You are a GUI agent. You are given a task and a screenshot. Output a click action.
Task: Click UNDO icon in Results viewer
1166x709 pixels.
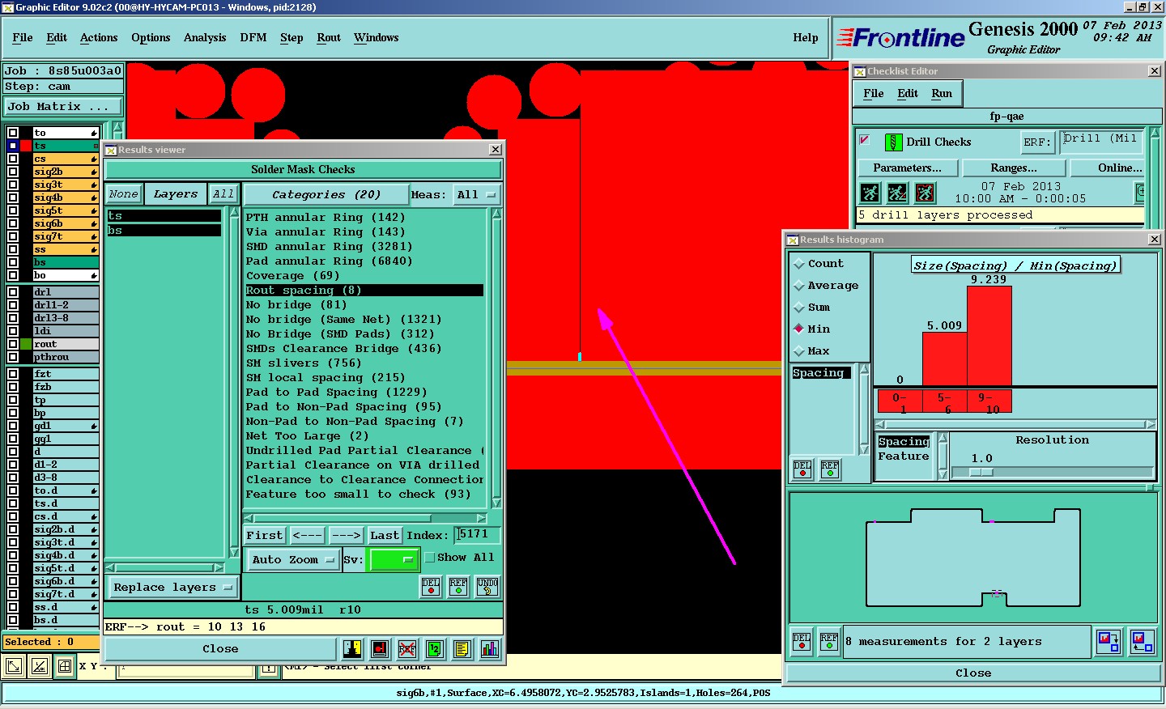tap(487, 587)
